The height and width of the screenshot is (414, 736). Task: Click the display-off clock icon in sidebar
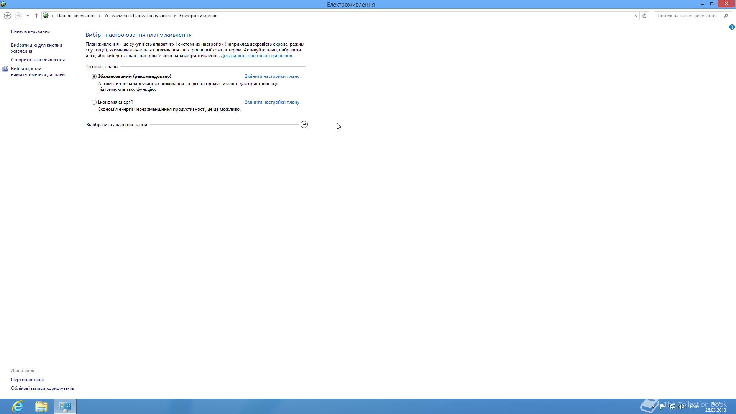[5, 69]
